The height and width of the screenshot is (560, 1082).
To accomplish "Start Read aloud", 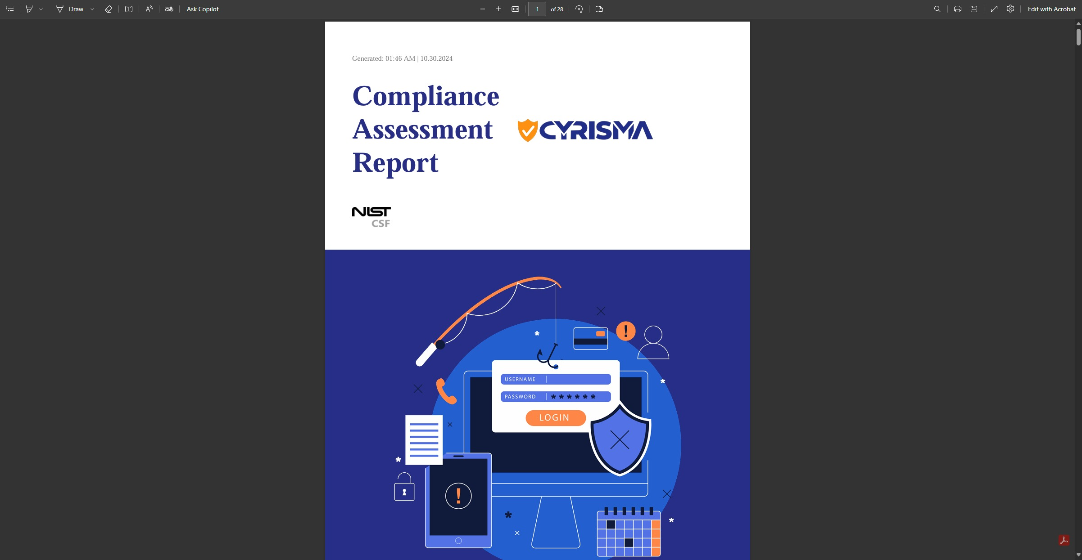I will point(149,9).
